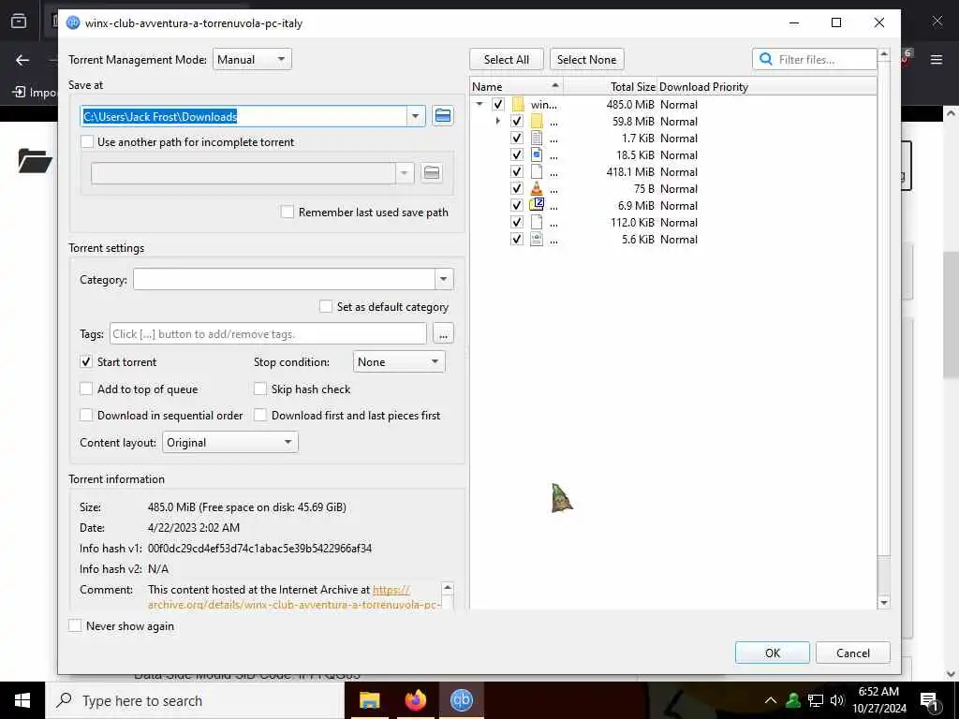Open the Category dropdown
The width and height of the screenshot is (959, 719).
[x=443, y=279]
